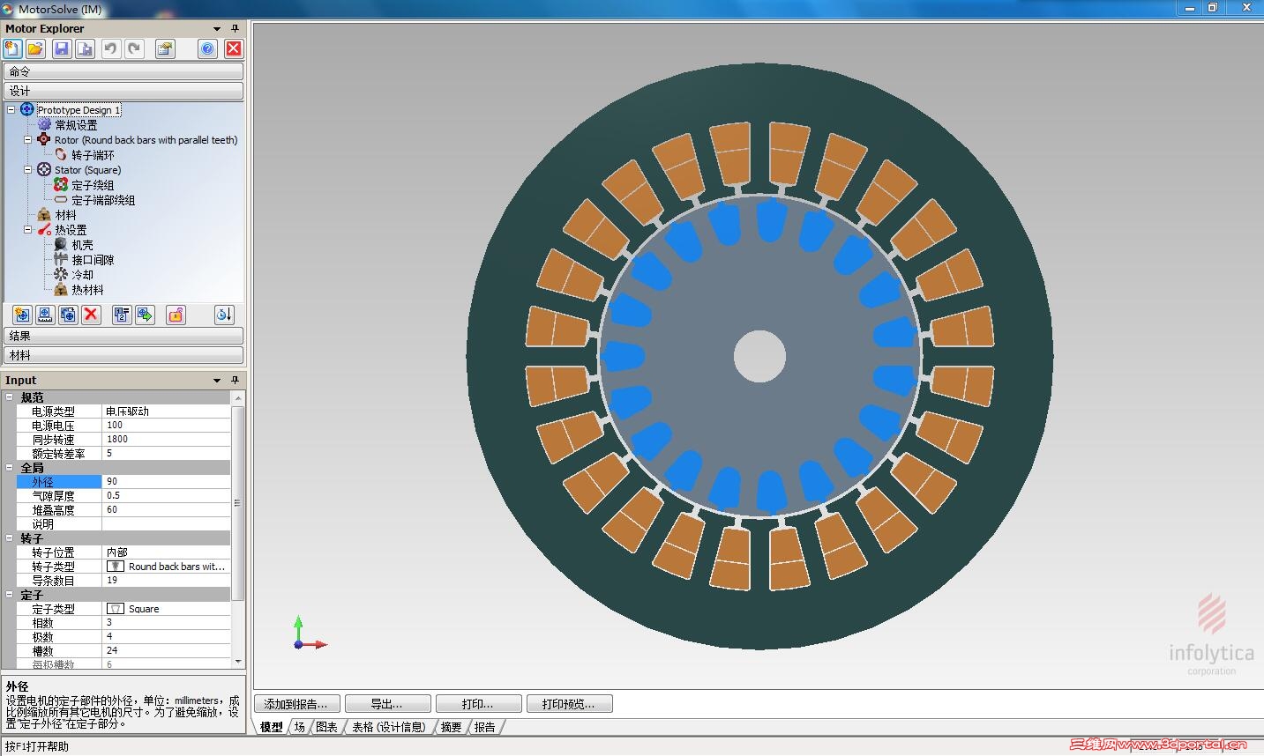Select the 常规设置 gear item in tree
The width and height of the screenshot is (1264, 756).
pyautogui.click(x=76, y=125)
